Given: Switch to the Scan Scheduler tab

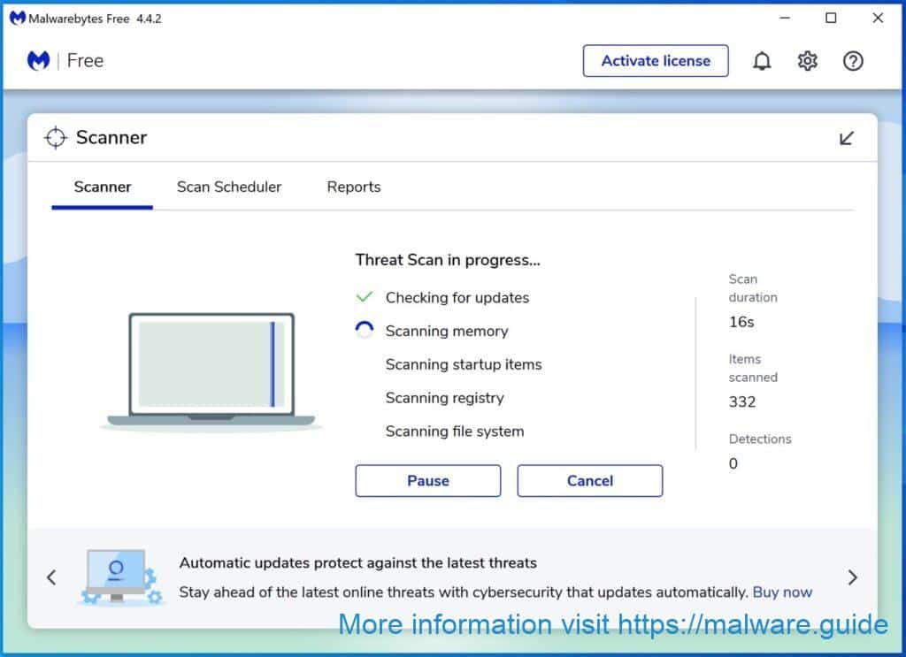Looking at the screenshot, I should point(228,187).
